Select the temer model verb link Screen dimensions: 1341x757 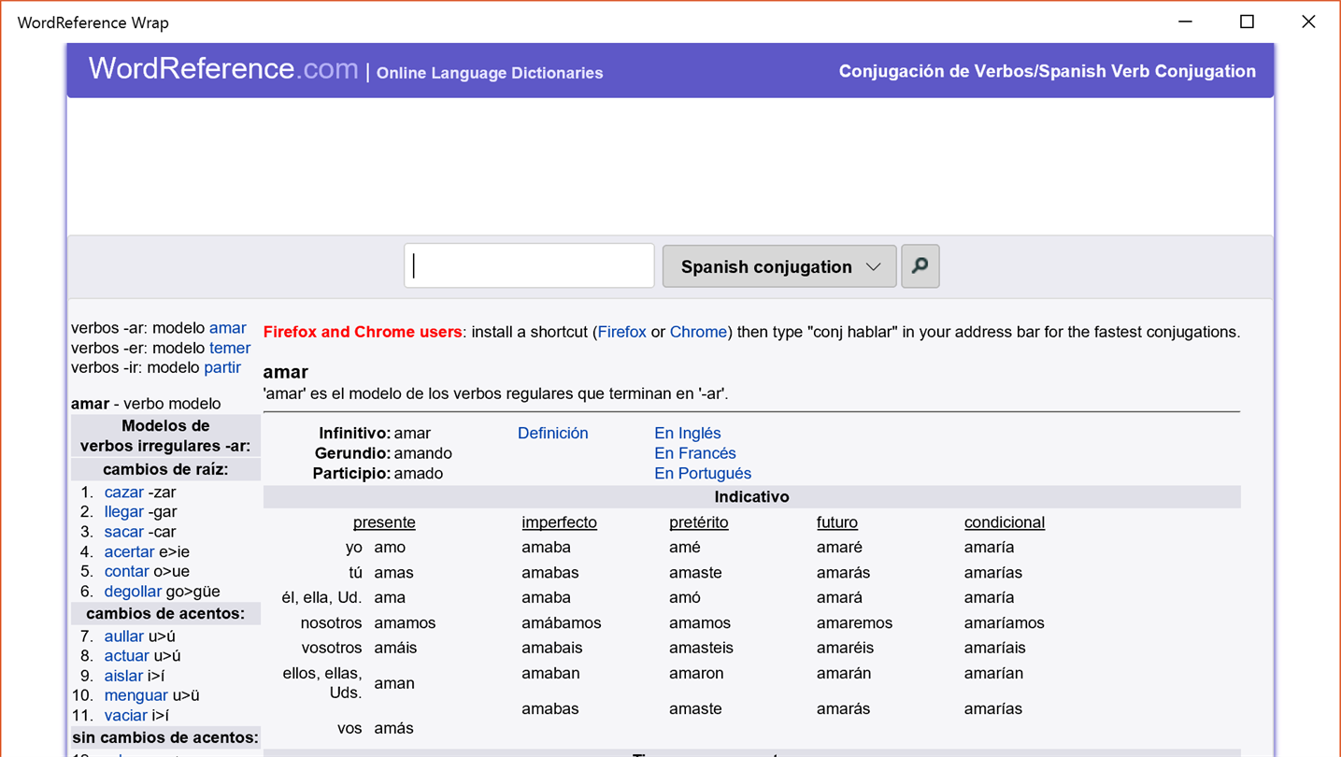(x=229, y=348)
